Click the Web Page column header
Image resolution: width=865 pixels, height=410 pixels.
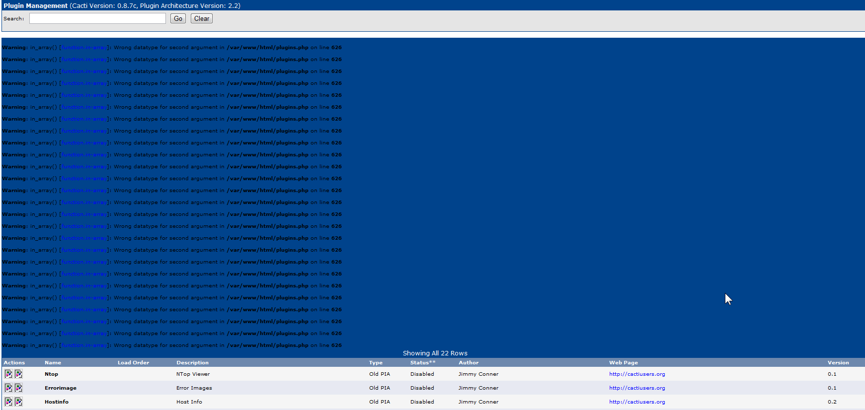[624, 363]
